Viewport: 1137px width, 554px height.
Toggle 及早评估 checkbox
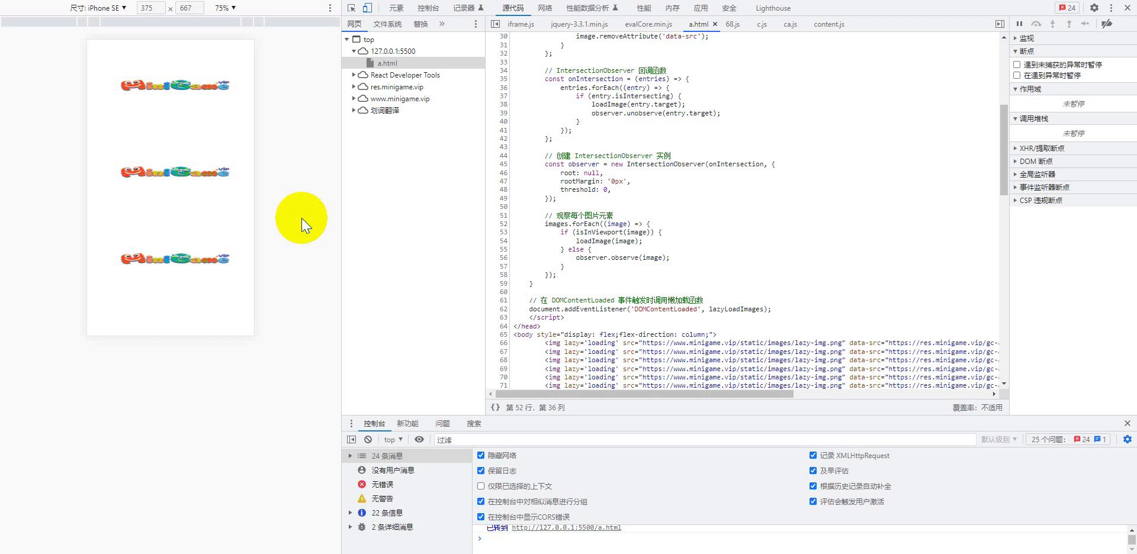(x=813, y=471)
